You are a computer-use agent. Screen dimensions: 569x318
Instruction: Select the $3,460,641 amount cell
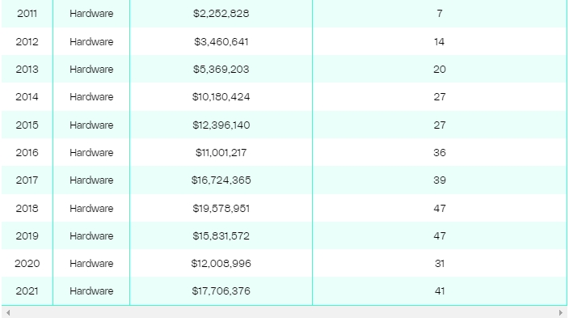point(221,42)
